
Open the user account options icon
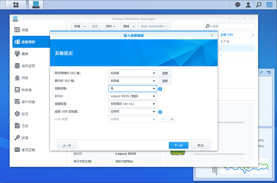click(x=248, y=5)
